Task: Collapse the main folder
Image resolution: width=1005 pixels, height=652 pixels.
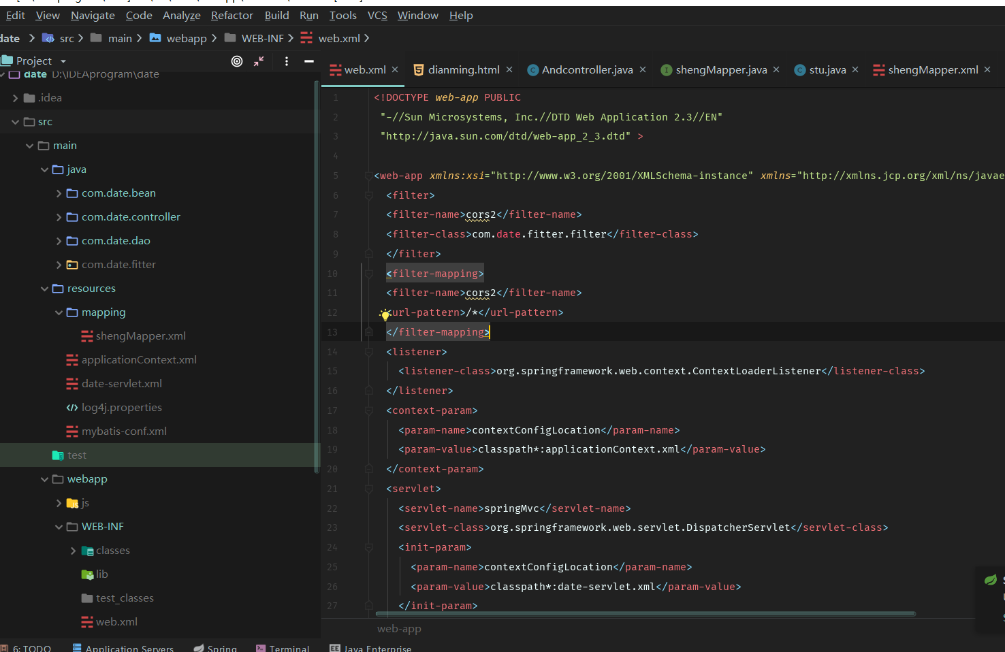Action: pyautogui.click(x=30, y=146)
